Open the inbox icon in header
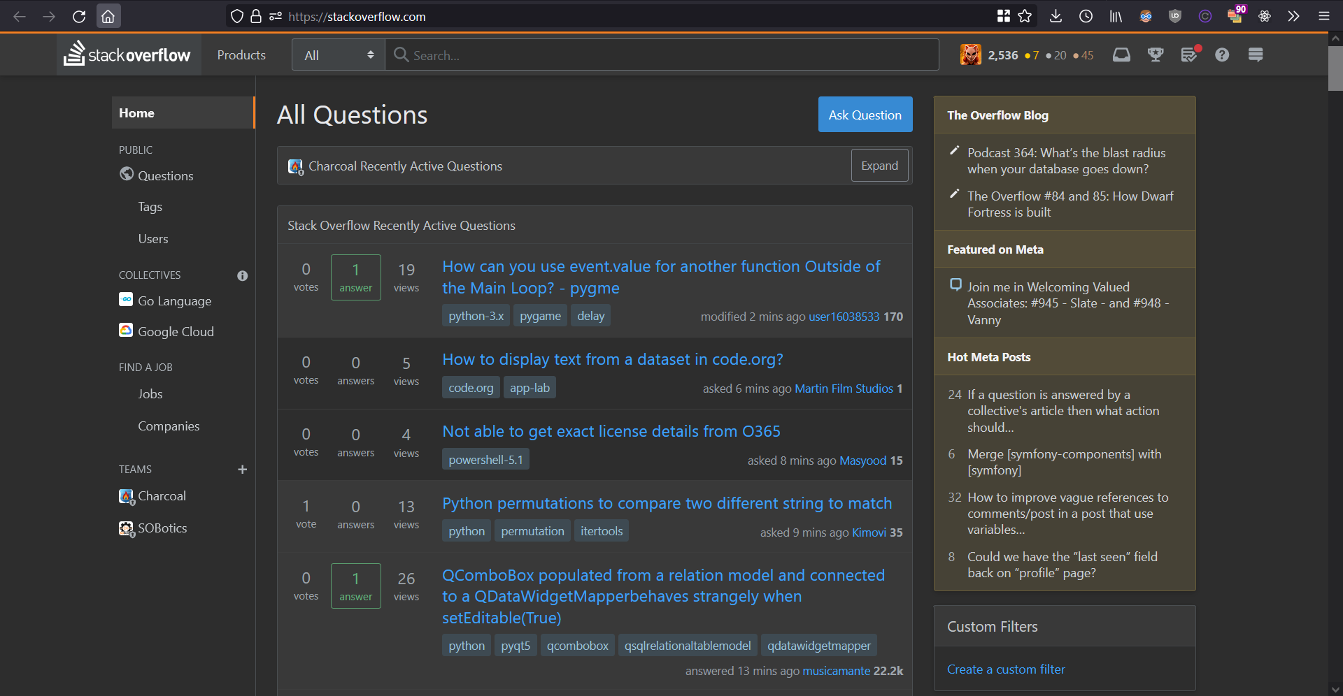1343x696 pixels. point(1121,55)
